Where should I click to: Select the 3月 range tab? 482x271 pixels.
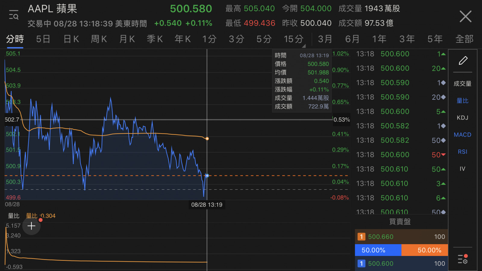click(x=325, y=39)
